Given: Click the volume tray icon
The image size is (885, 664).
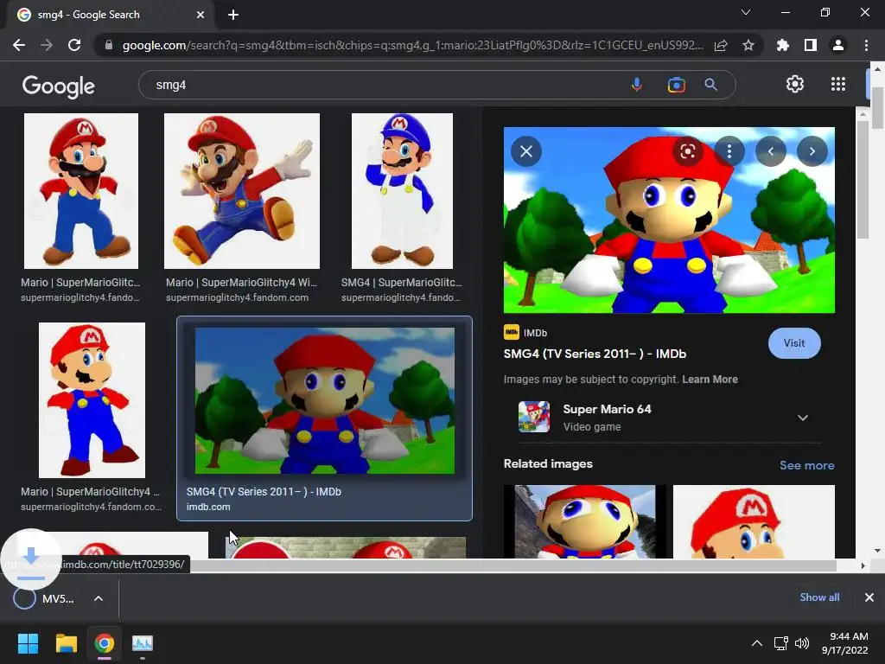Looking at the screenshot, I should [x=801, y=643].
